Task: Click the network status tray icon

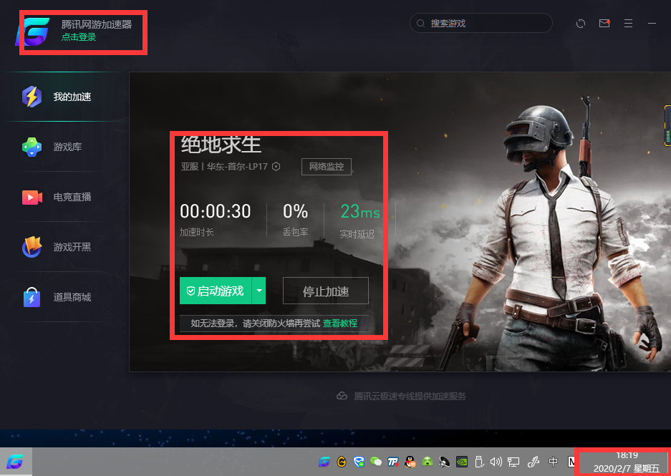Action: tap(513, 462)
